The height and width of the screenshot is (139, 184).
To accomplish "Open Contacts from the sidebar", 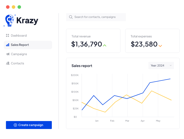I will pyautogui.click(x=17, y=63).
